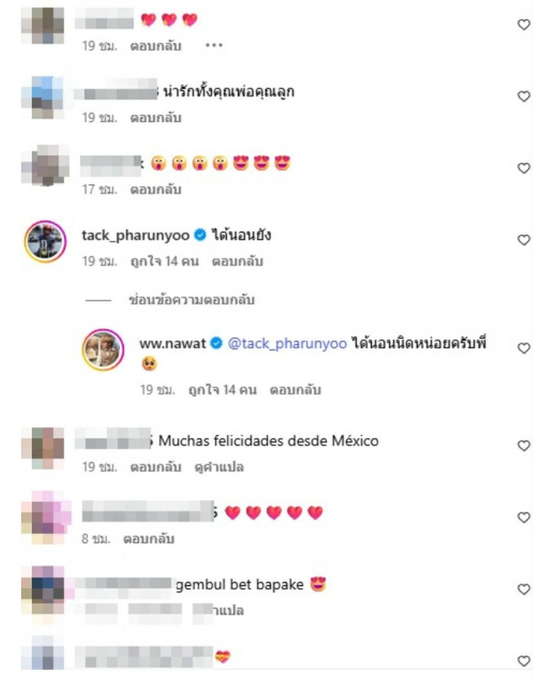Like the gembul bet bapake comment
533x676 pixels.
[x=524, y=589]
